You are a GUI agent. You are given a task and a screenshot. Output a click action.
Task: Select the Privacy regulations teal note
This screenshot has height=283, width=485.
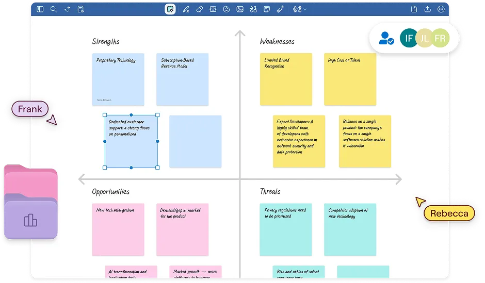pos(286,229)
